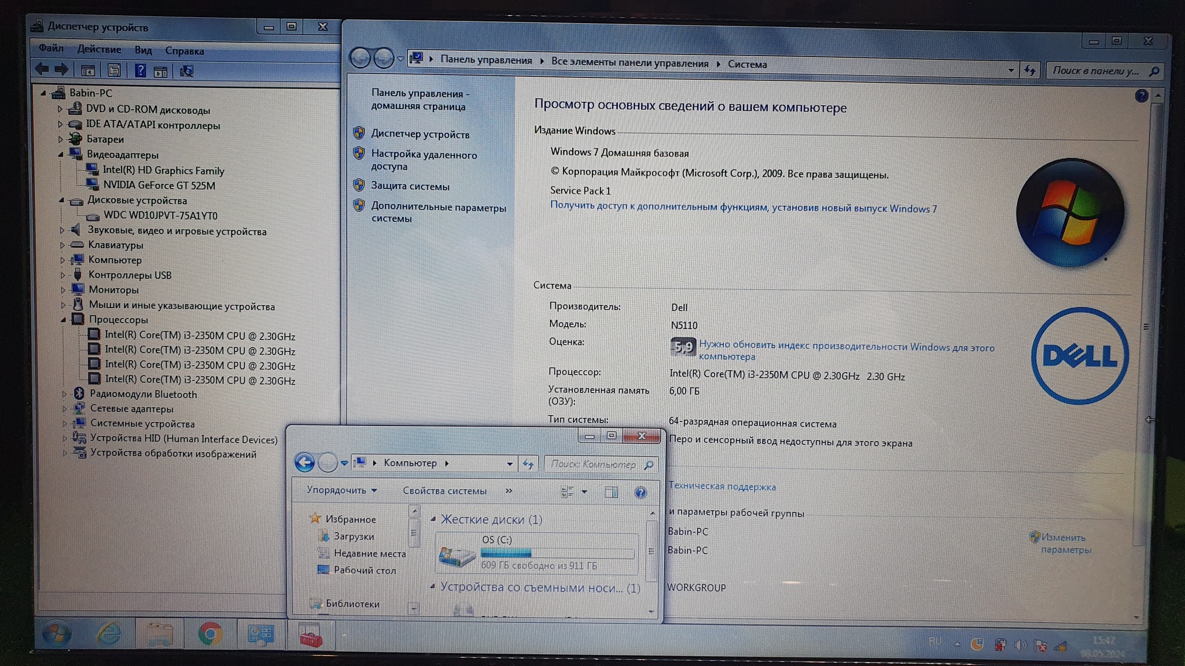This screenshot has width=1185, height=666.
Task: Click the Device Manager help toolbar icon
Action: click(140, 71)
